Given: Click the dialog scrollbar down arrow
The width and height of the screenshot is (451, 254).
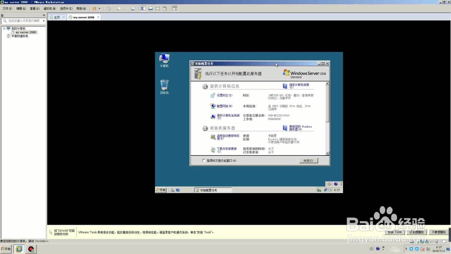Looking at the screenshot, I should pyautogui.click(x=327, y=153).
